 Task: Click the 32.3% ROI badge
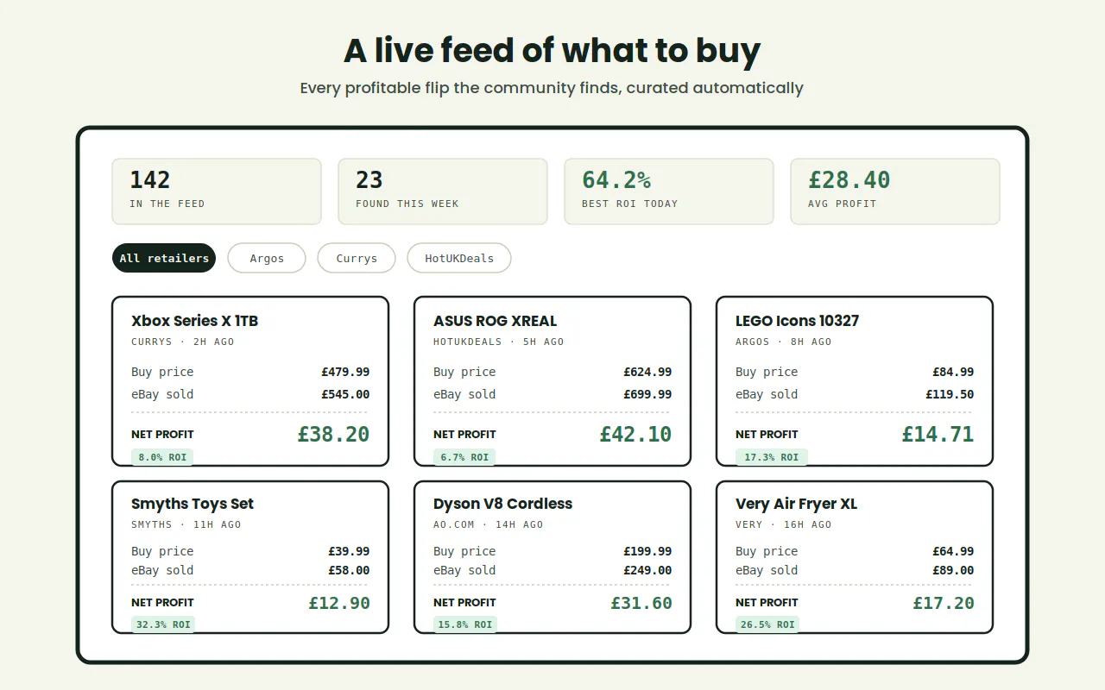pos(163,624)
